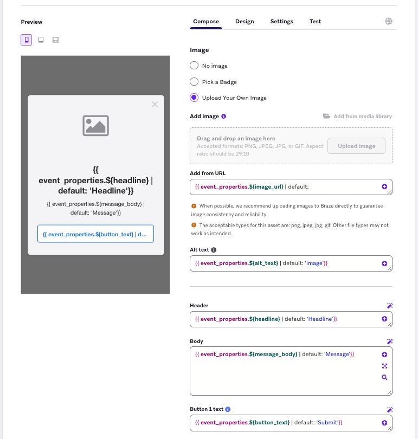
Task: Click the AI wand icon above Header
Action: 389,306
